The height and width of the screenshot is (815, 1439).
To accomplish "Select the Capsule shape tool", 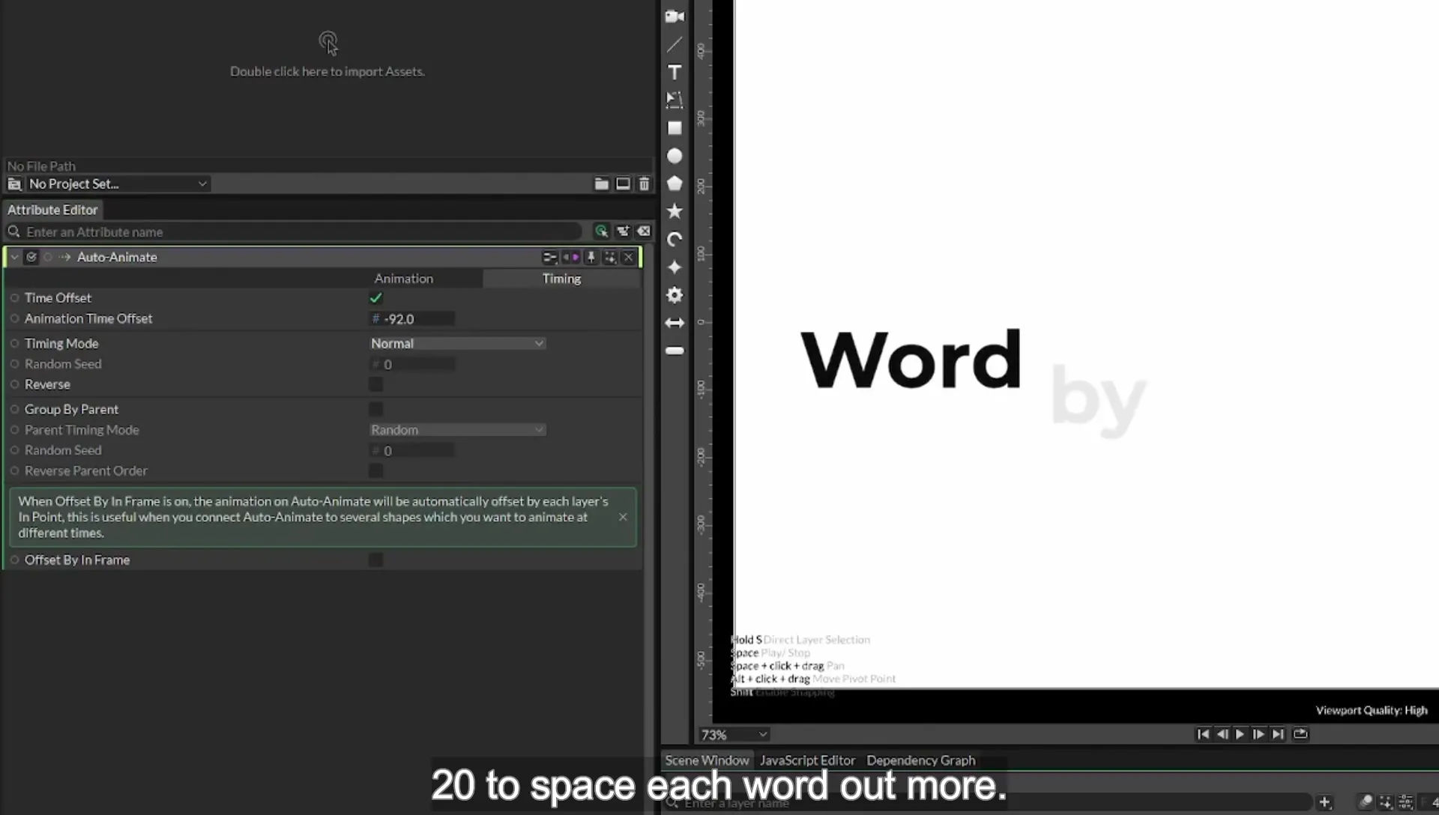I will tap(675, 351).
